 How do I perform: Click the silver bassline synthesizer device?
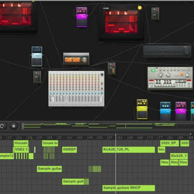point(170,79)
